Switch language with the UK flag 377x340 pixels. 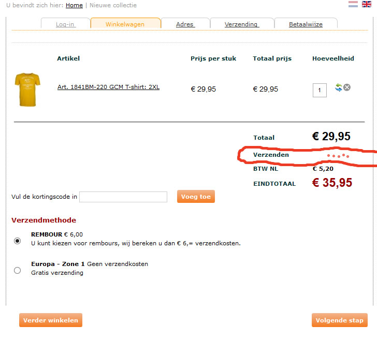[x=366, y=4]
